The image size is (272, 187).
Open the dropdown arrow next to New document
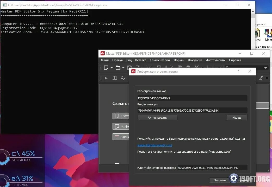click(x=112, y=68)
